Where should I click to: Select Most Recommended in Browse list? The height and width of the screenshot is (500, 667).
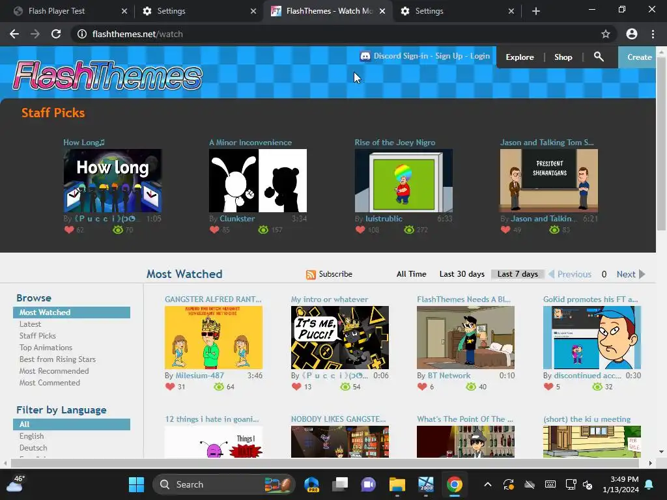pyautogui.click(x=54, y=371)
